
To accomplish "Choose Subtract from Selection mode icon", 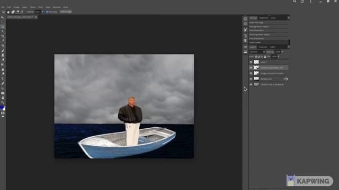I will click(17, 12).
